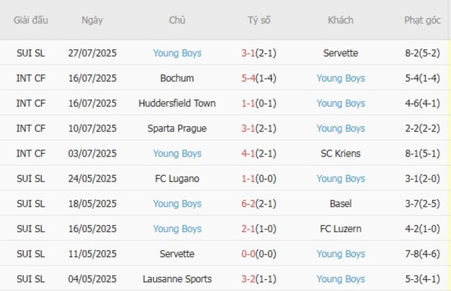The image size is (451, 291).
Task: Open the 4-1 score against SC Kriens
Action: [x=248, y=154]
